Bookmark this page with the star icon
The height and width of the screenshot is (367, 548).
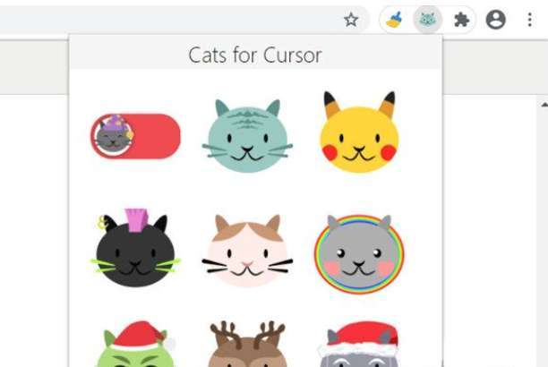coord(351,20)
